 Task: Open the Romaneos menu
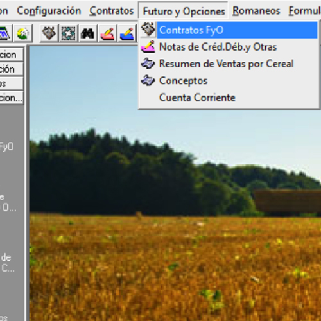(x=256, y=11)
